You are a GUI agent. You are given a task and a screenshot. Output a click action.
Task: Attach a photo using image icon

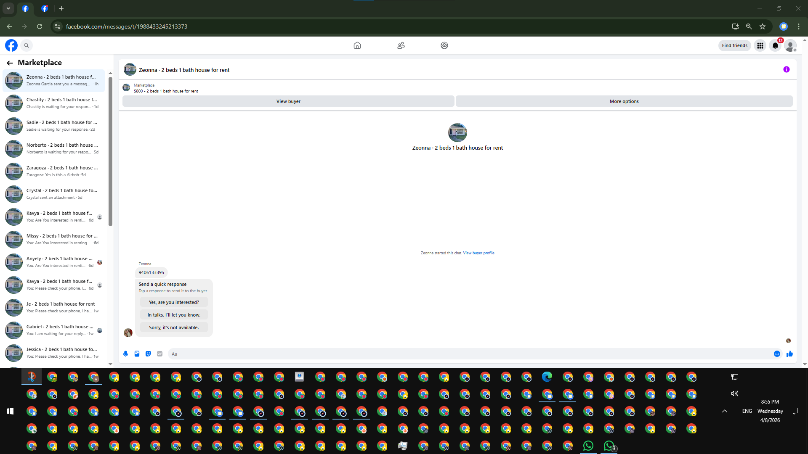[137, 354]
